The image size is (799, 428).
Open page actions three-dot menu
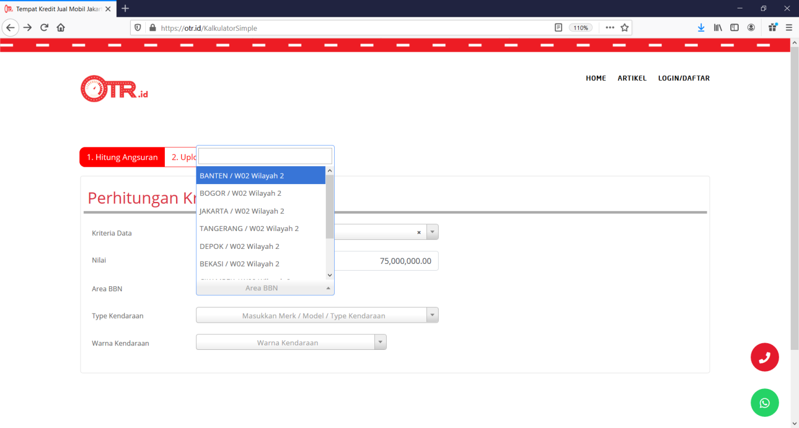610,27
